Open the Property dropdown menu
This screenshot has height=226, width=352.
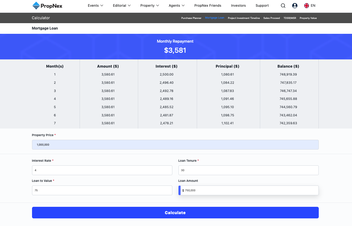(x=150, y=5)
